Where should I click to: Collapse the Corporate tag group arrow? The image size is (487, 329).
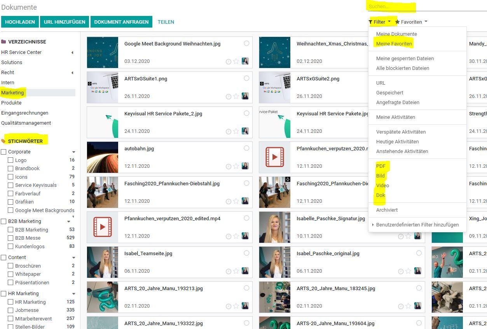74,152
